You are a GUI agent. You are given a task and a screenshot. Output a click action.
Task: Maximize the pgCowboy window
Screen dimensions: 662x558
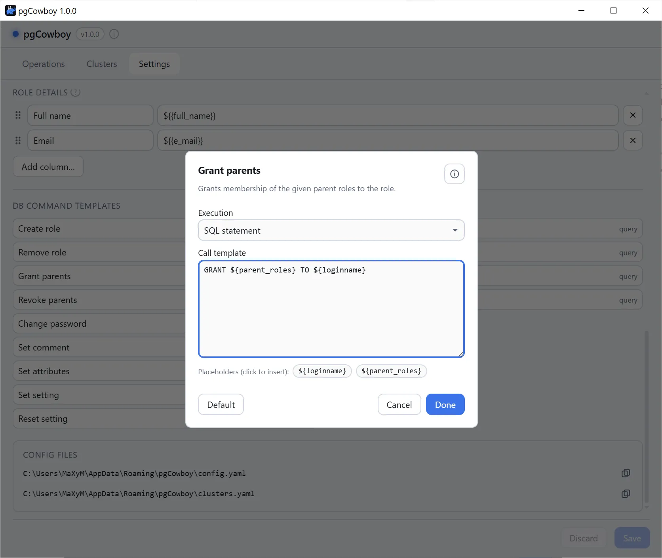(x=613, y=11)
